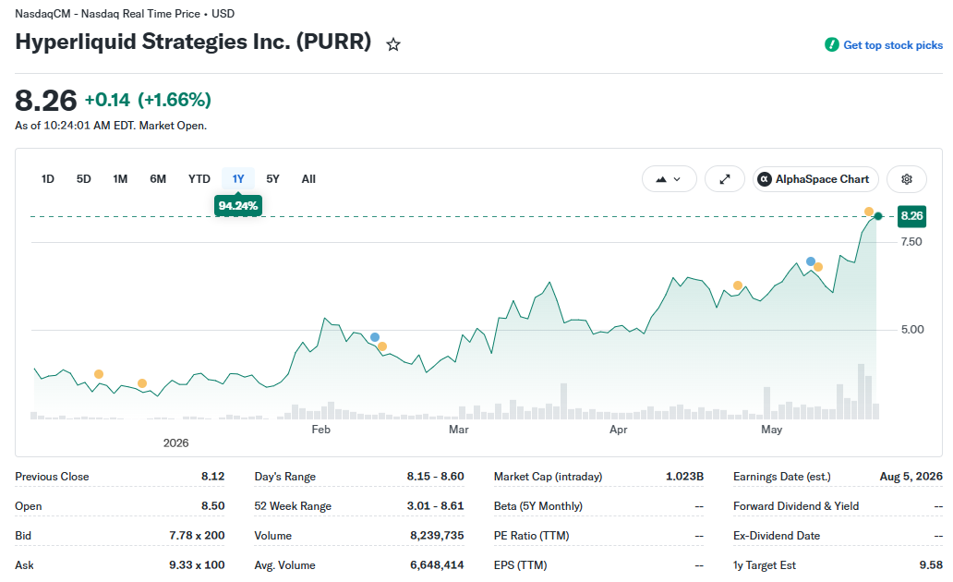953x582 pixels.
Task: Click the Ex-Dividend Date label
Action: click(777, 535)
